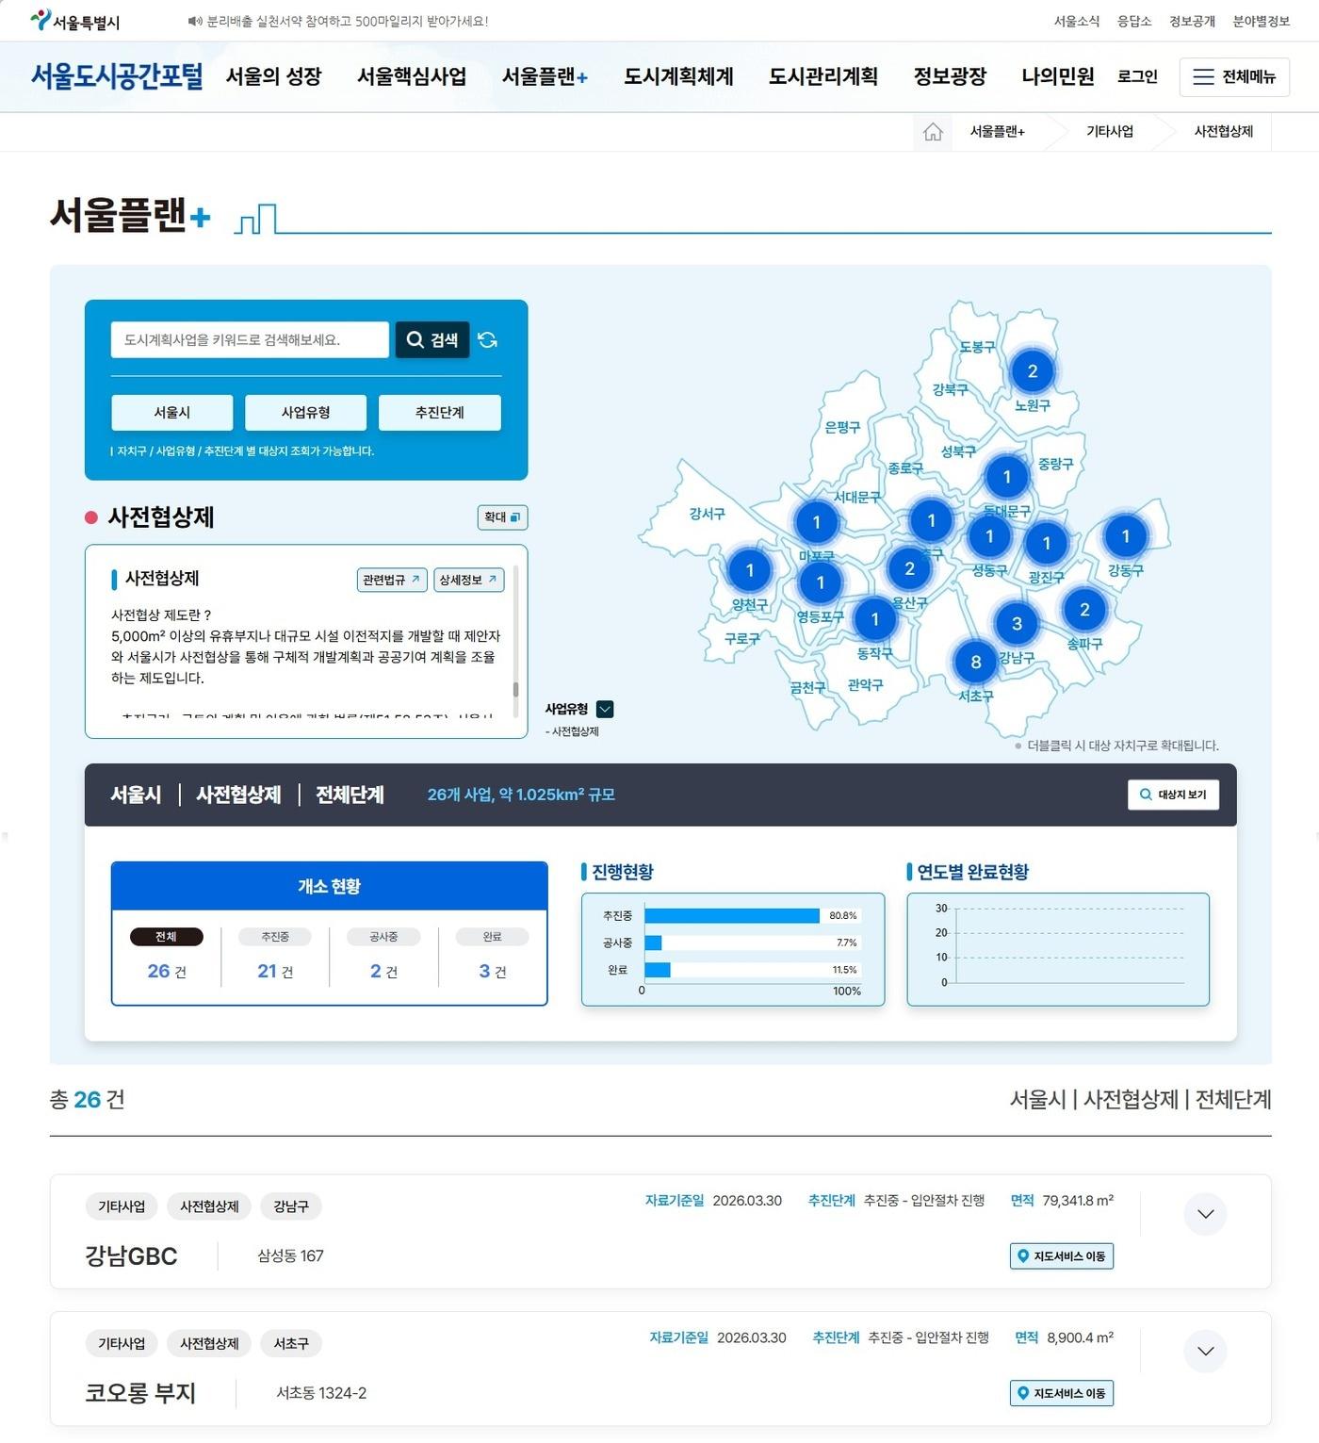
Task: Open the 관련법규 external link
Action: click(392, 580)
